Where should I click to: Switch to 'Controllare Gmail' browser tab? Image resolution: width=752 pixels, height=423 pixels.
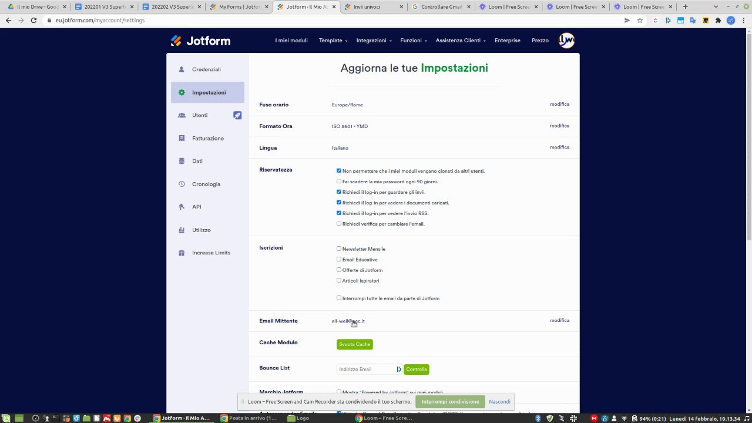point(442,7)
